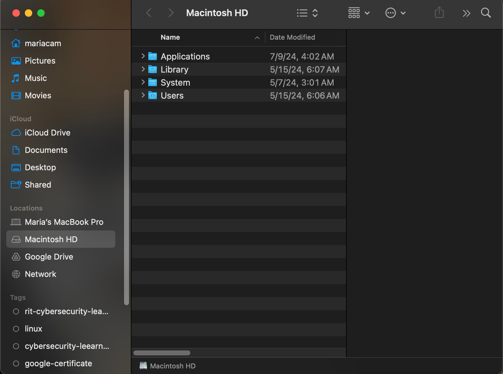
Task: Select the rit-cybersecurity-lea... tag
Action: click(60, 311)
